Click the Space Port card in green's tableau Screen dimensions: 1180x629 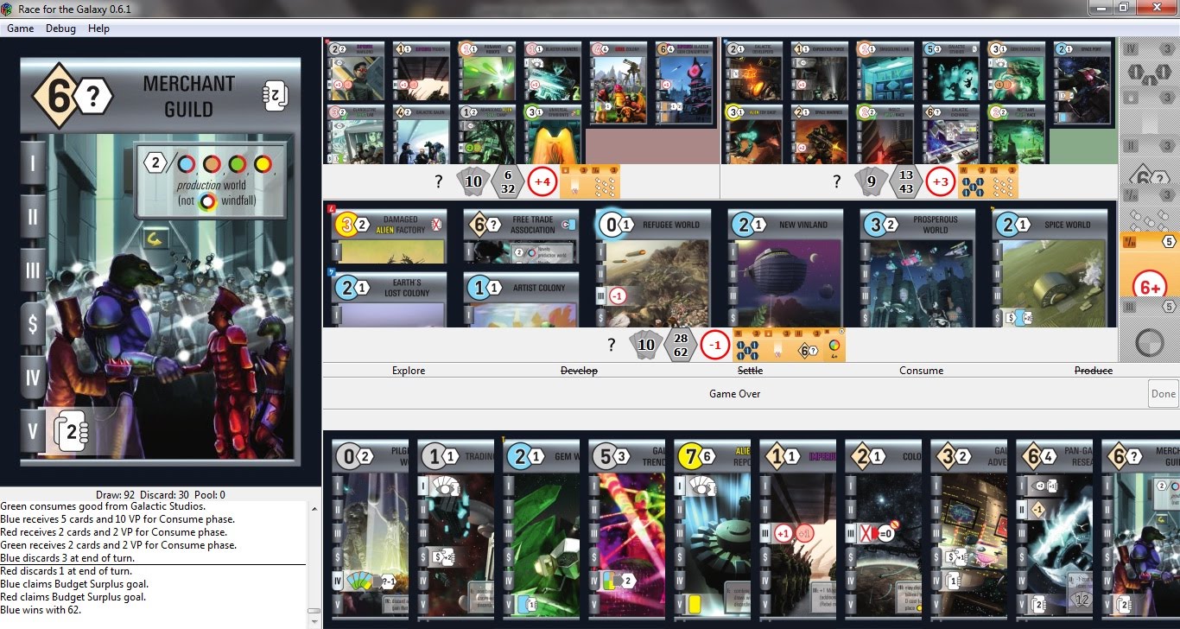[1082, 82]
